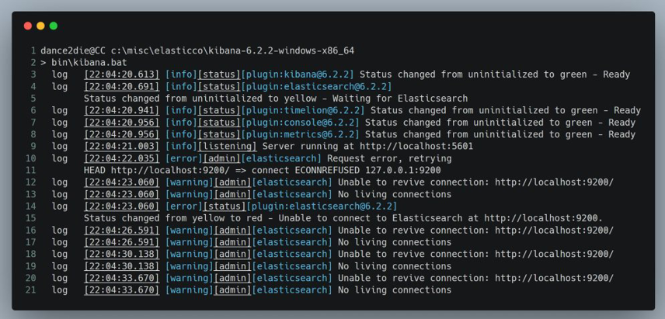
Task: Click the [listening] tag on line 9
Action: [228, 146]
